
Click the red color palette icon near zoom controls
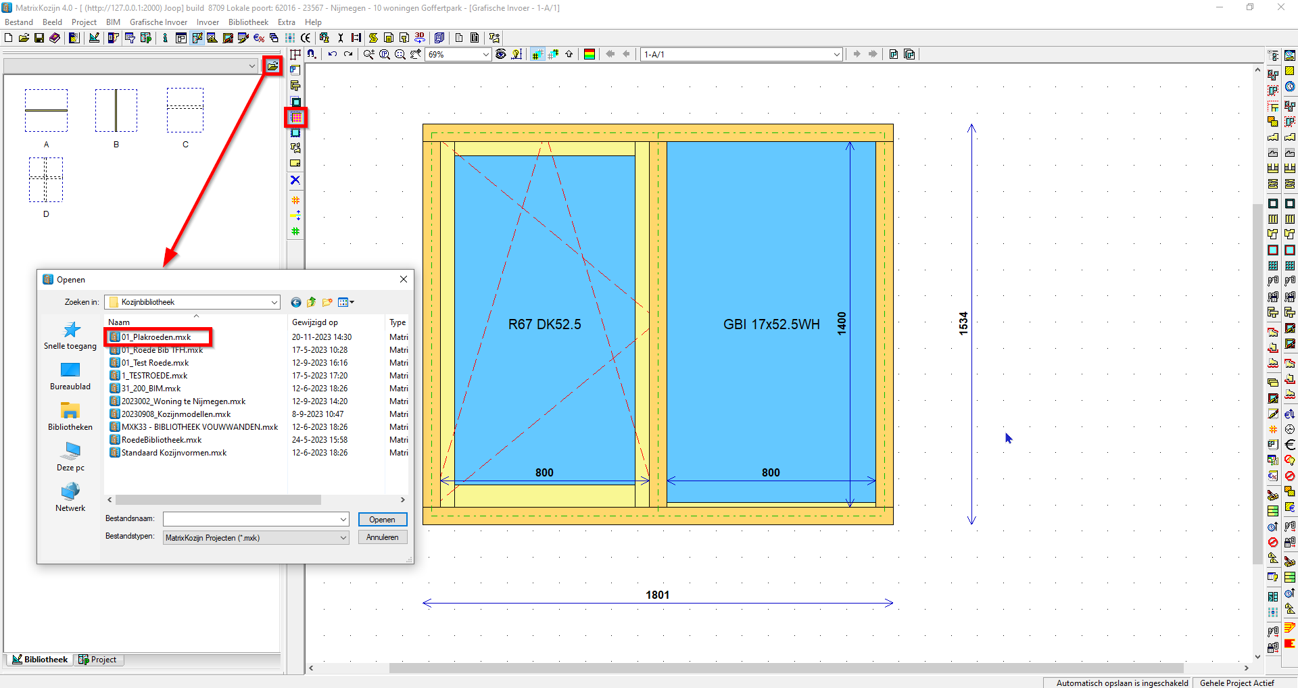pos(590,54)
